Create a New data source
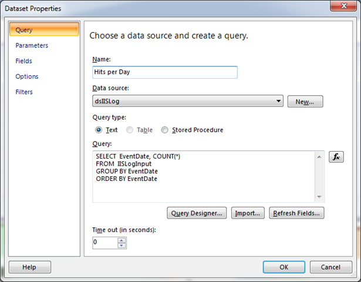This screenshot has height=282, width=361. point(305,102)
